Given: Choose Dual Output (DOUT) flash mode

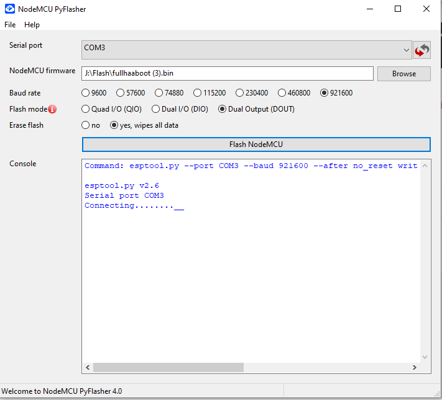Looking at the screenshot, I should (256, 109).
